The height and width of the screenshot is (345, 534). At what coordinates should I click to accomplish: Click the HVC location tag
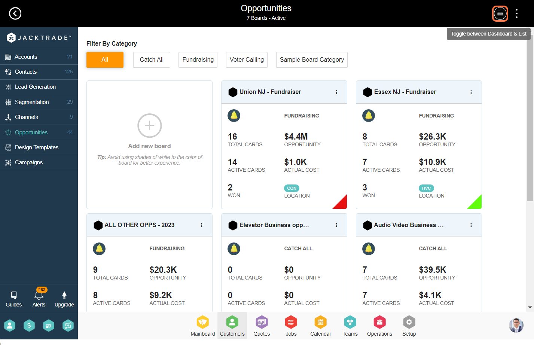tap(426, 188)
